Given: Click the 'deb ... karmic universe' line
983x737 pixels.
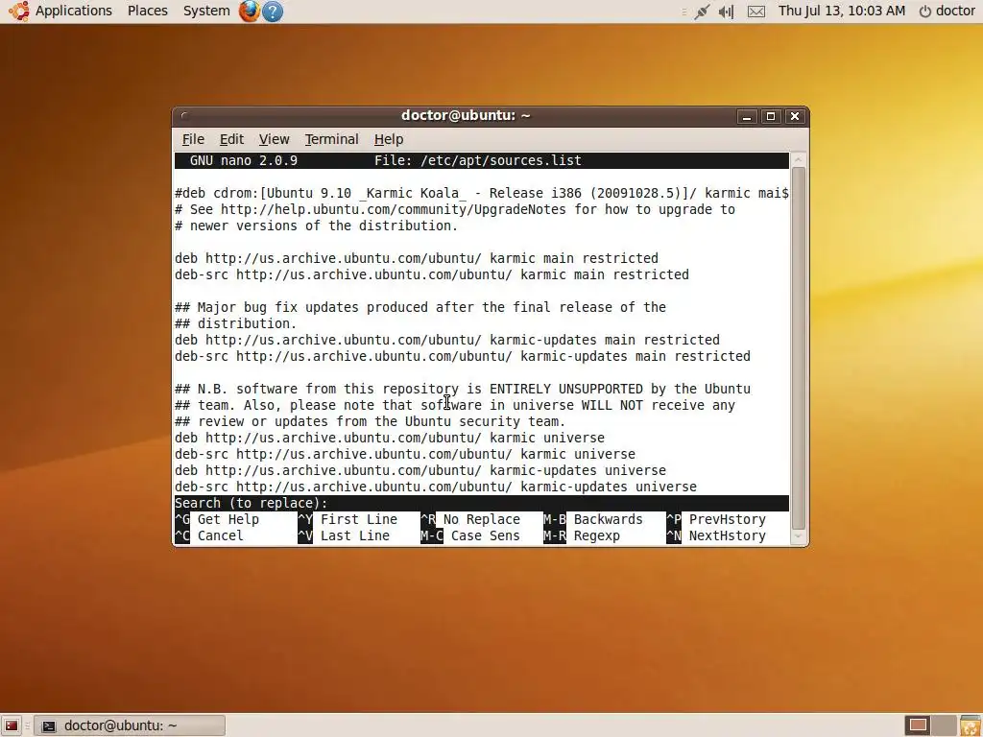Looking at the screenshot, I should pos(390,438).
